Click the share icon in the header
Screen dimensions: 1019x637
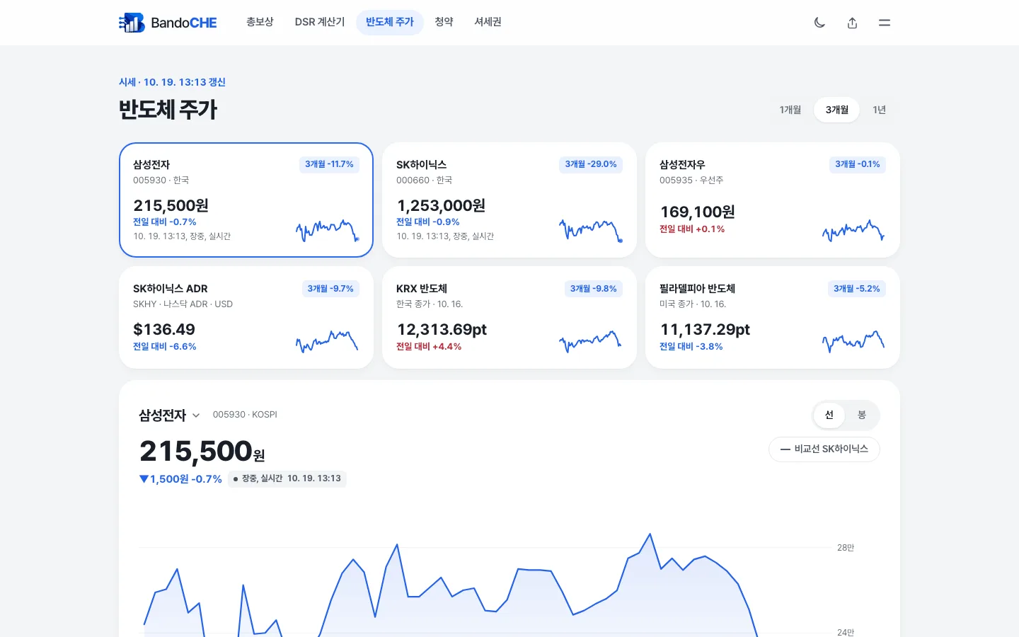(x=852, y=23)
